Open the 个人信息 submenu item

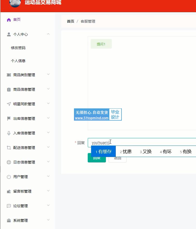(18, 61)
